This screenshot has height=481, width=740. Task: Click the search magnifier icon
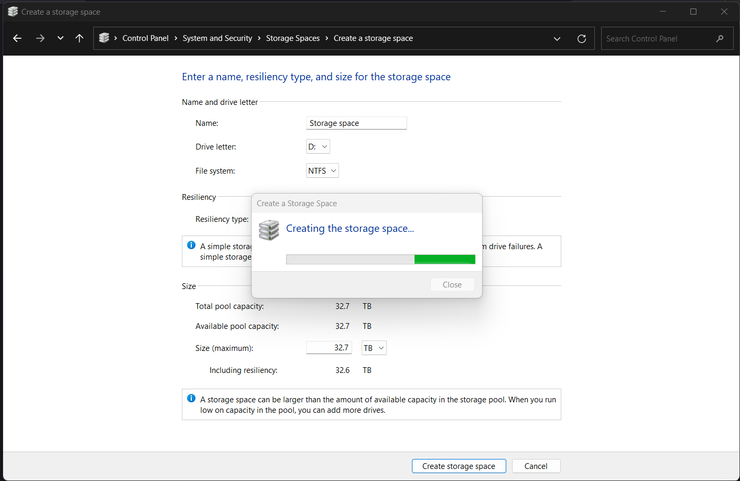pyautogui.click(x=720, y=39)
